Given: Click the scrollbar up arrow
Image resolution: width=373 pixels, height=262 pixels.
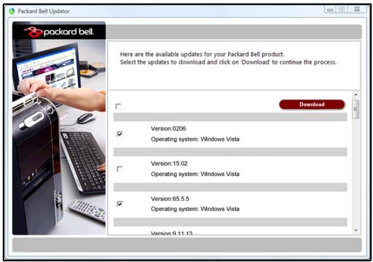Looking at the screenshot, I should point(356,95).
